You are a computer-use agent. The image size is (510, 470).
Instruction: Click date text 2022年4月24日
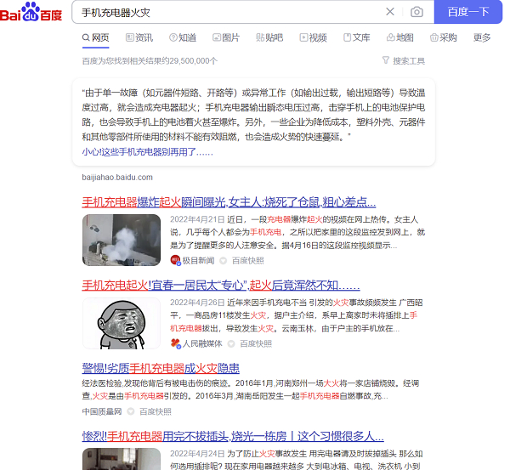(197, 454)
